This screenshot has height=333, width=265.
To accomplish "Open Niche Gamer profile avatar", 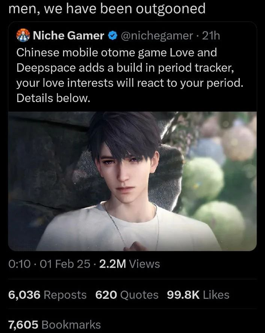I will [x=23, y=35].
